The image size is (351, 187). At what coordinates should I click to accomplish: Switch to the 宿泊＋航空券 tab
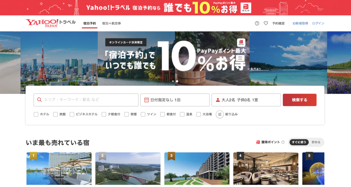[111, 23]
